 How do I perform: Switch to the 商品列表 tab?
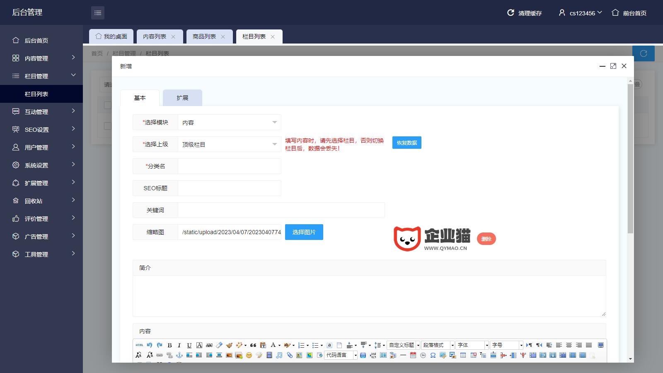[x=204, y=36]
